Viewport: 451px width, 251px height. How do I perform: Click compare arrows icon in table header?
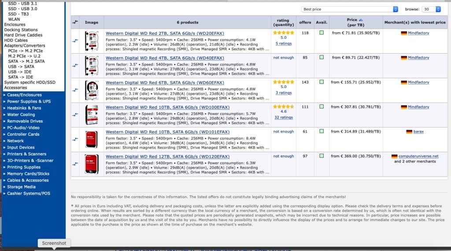tap(75, 22)
